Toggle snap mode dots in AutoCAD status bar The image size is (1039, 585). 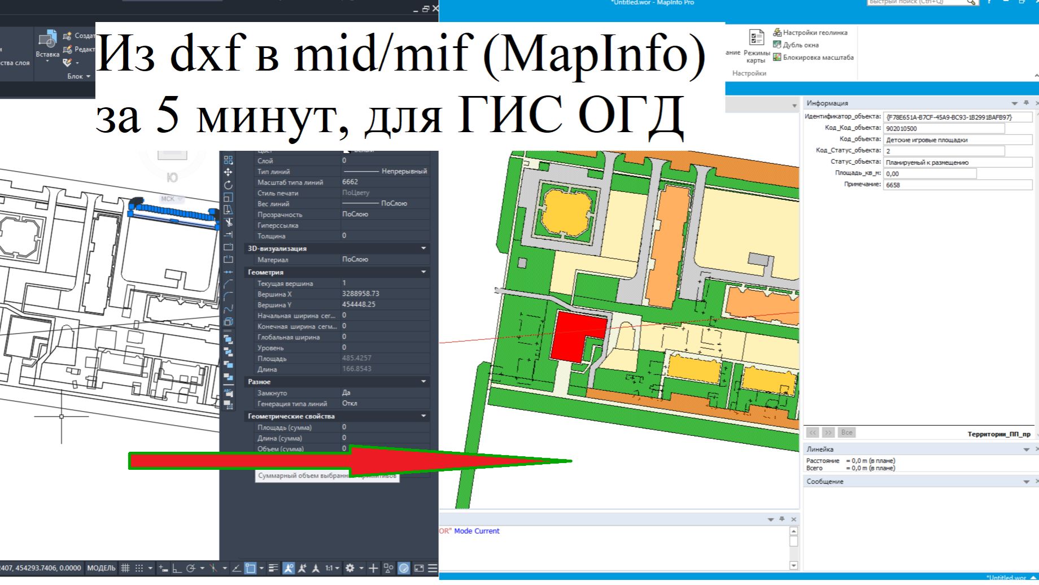[139, 568]
